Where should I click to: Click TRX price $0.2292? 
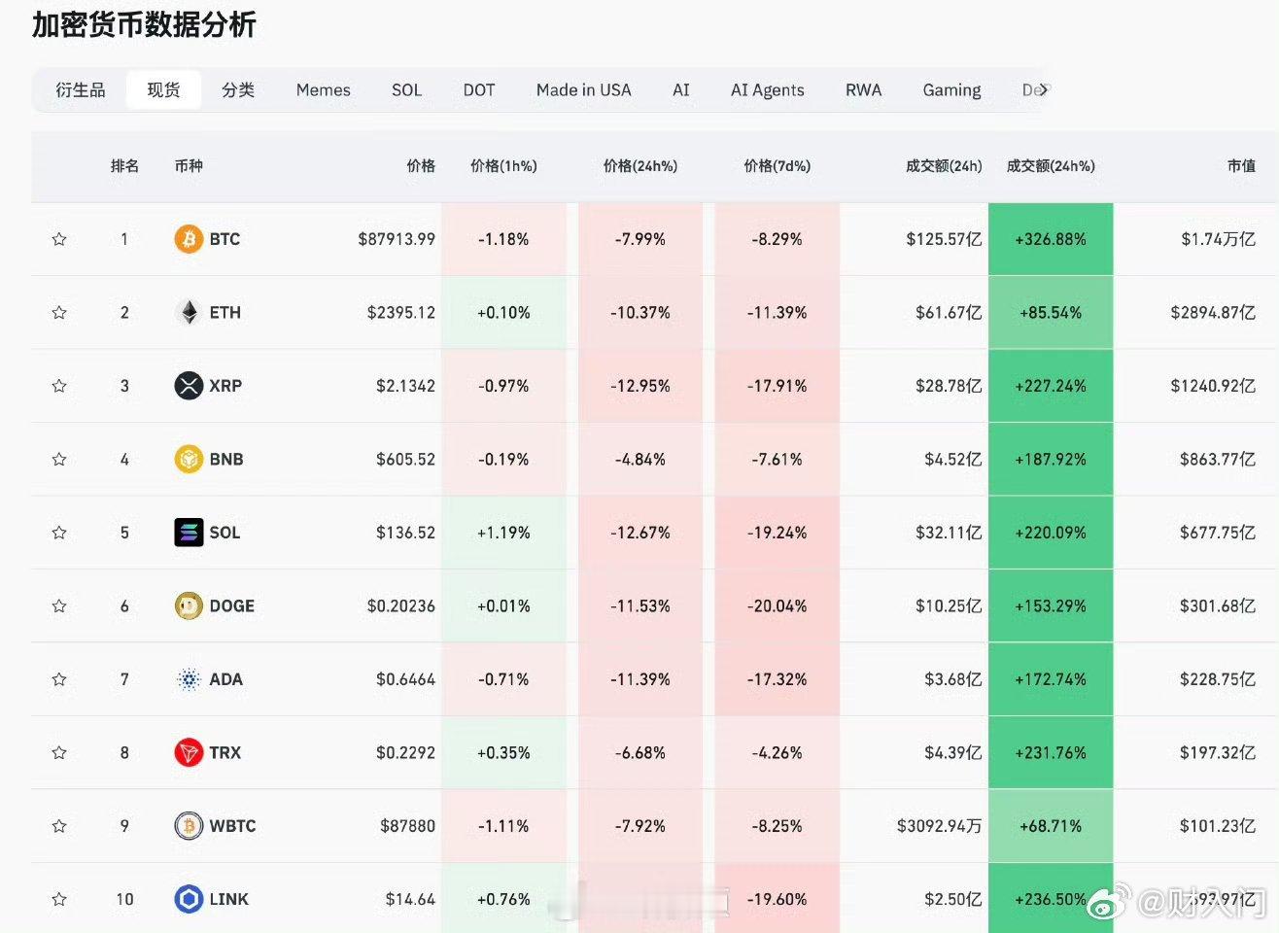[x=406, y=752]
